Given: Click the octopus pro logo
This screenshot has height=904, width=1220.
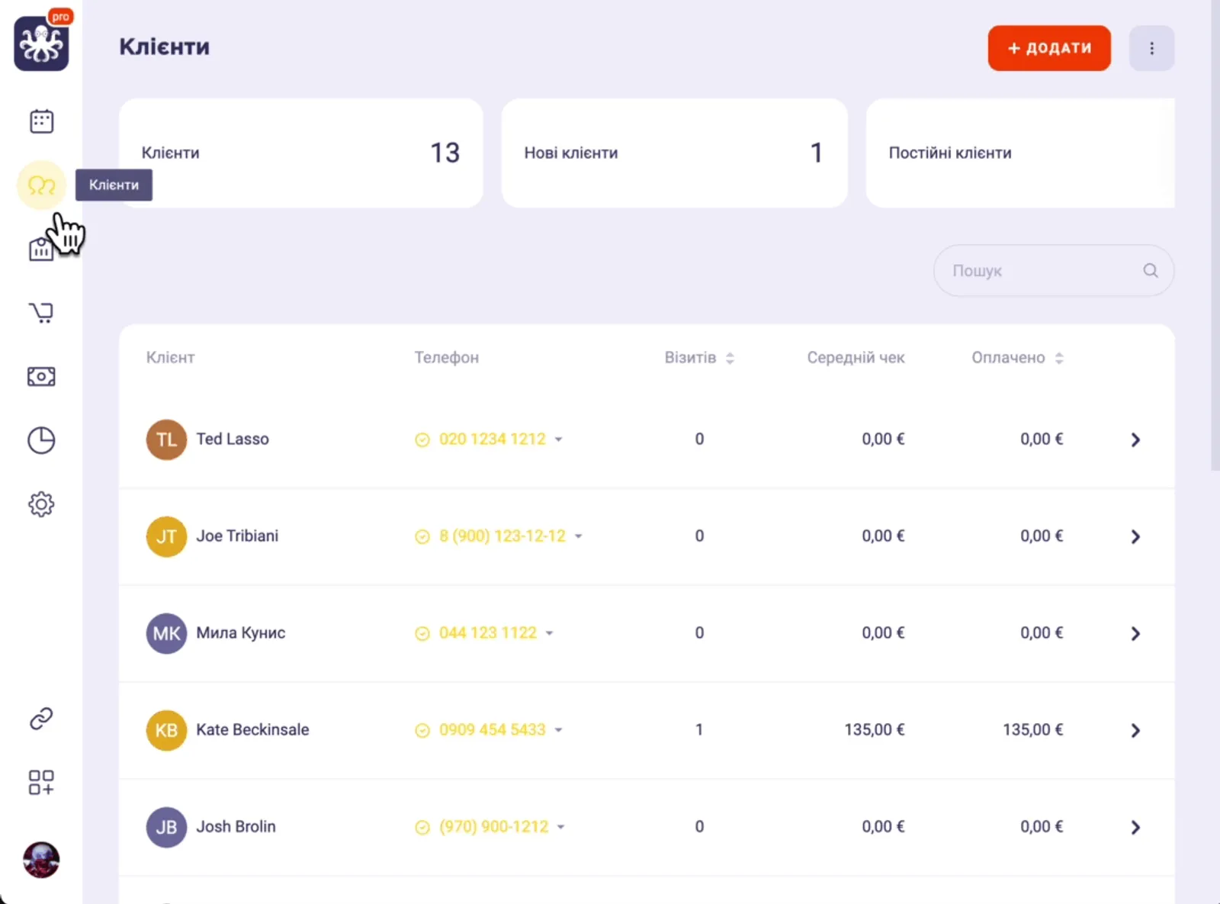Looking at the screenshot, I should 42,44.
